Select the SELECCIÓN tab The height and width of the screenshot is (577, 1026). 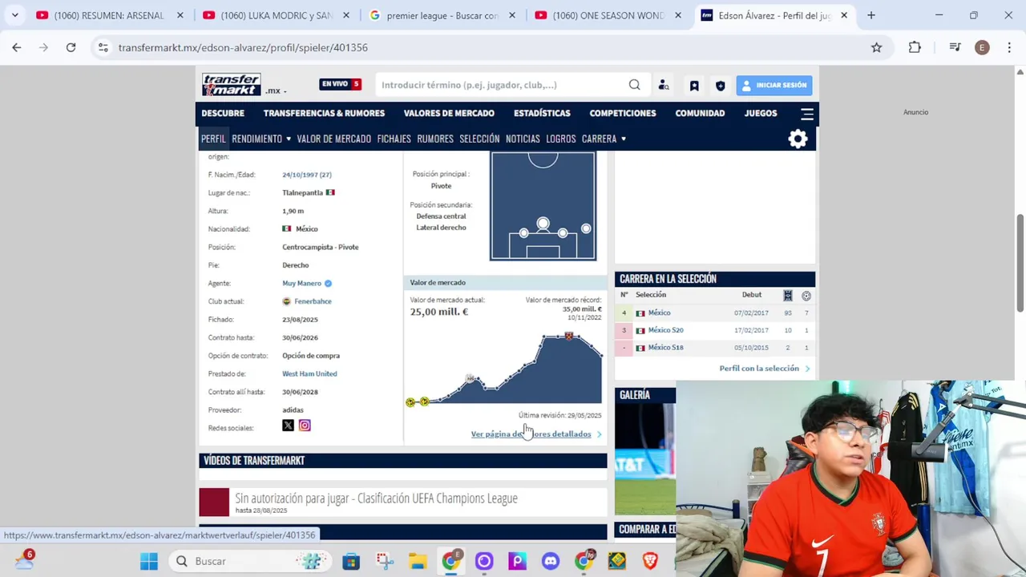(x=479, y=139)
